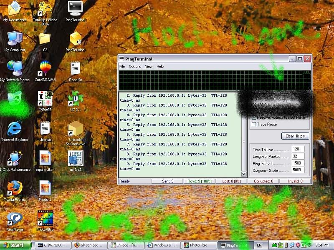Toggle Resolve Address to Host Name checkbox
Screen dimensions: 334x250
(254, 117)
